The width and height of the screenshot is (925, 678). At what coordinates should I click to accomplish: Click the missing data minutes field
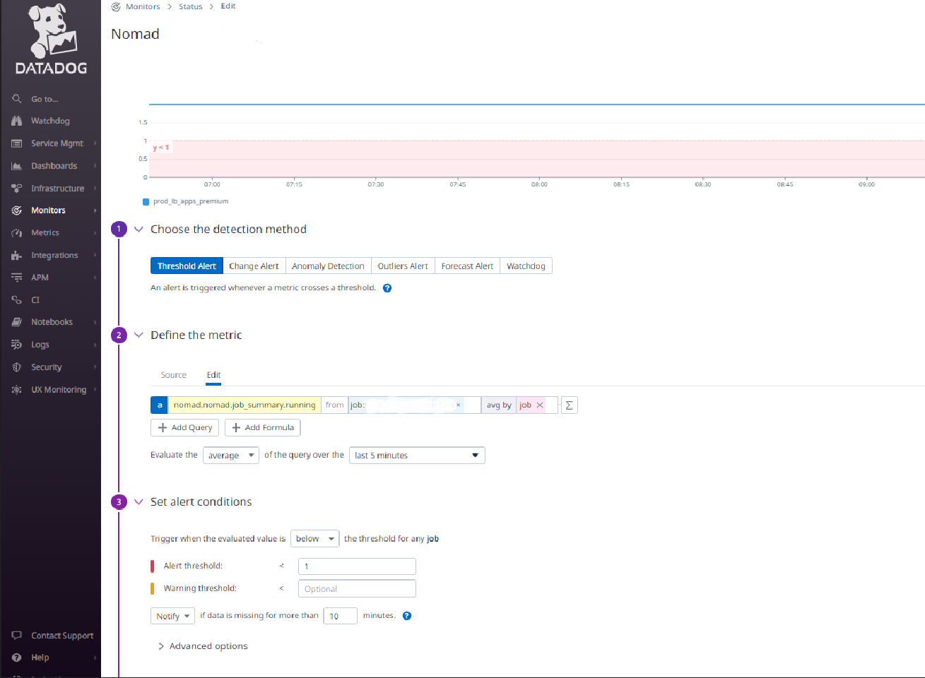pos(340,617)
